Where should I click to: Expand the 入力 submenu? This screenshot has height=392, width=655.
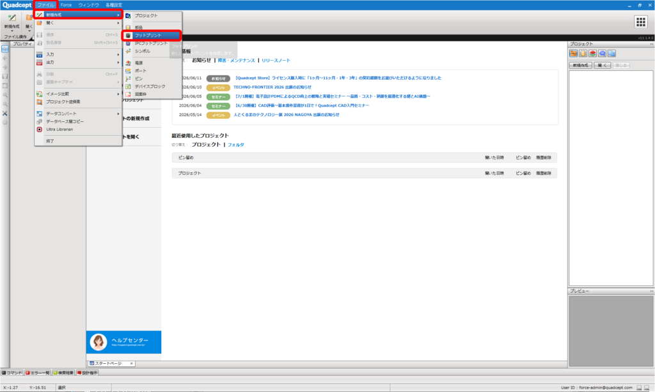pos(78,55)
